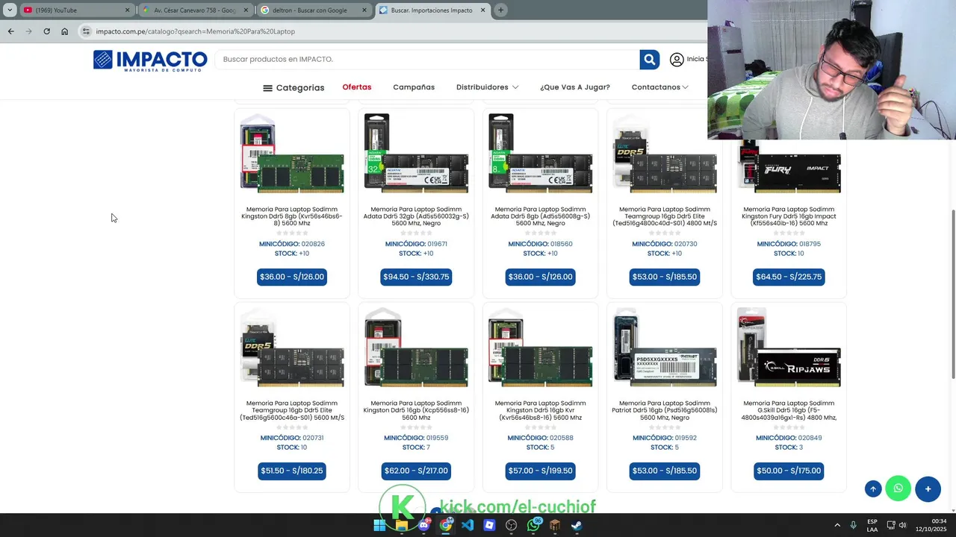Viewport: 956px width, 537px height.
Task: Switch to the Av. César Canevaro Google Maps tab
Action: tap(195, 10)
